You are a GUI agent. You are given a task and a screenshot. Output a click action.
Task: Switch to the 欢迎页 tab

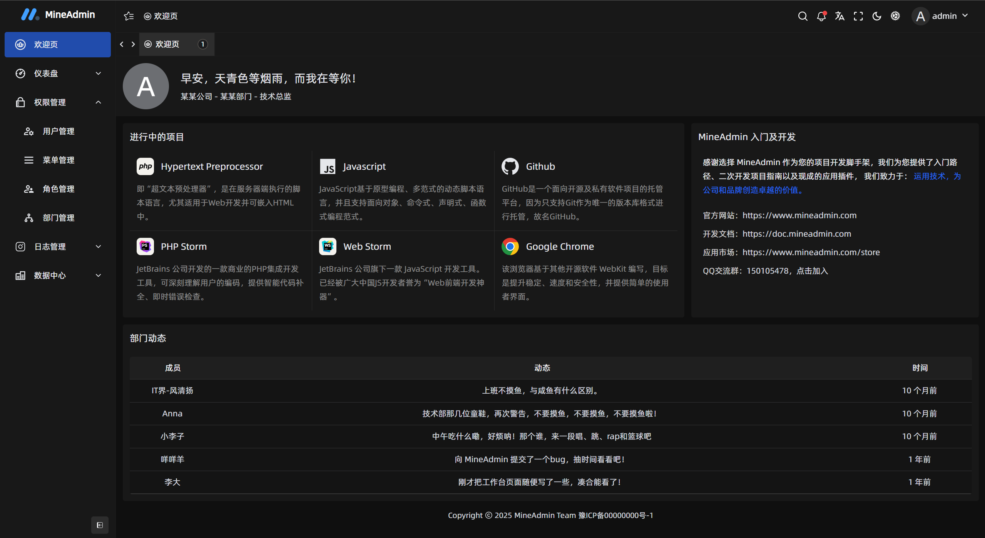(167, 44)
